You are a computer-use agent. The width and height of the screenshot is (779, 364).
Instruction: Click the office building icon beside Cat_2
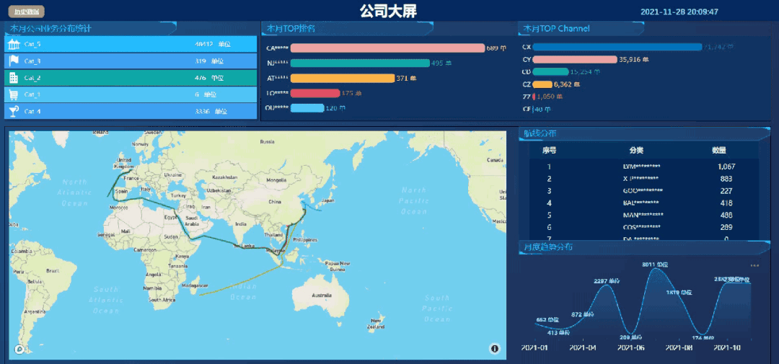coord(14,78)
